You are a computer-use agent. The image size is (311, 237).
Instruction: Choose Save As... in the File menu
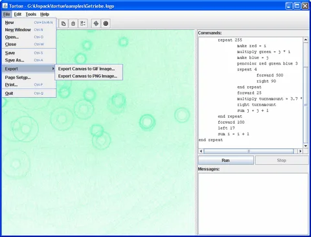click(29, 60)
